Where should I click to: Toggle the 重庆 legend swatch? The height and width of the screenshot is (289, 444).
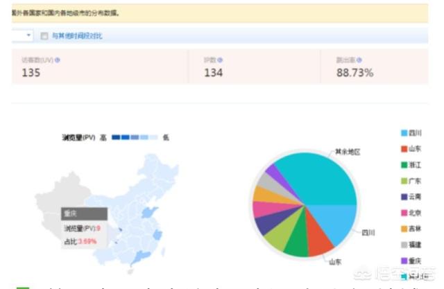click(x=404, y=261)
